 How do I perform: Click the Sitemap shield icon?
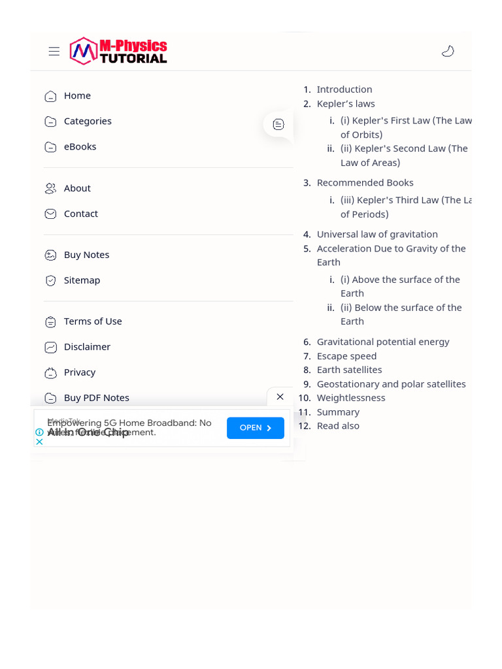pos(50,281)
